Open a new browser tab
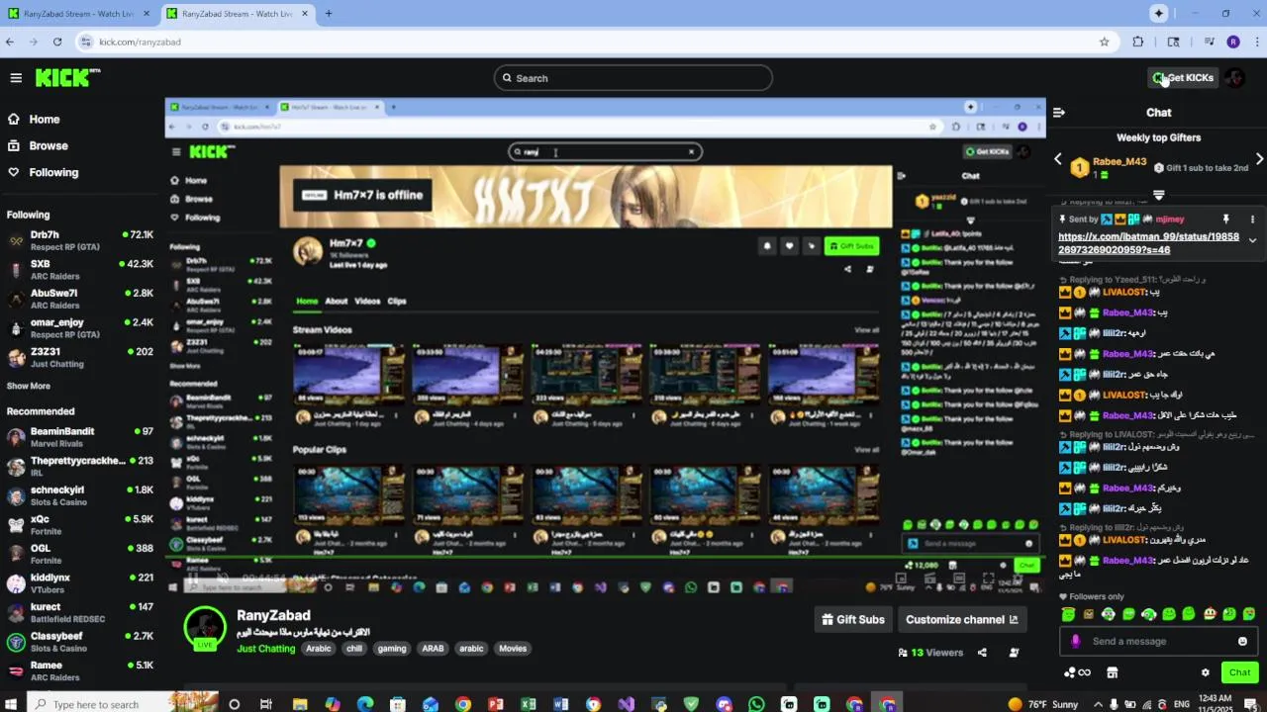Image resolution: width=1267 pixels, height=712 pixels. [x=329, y=14]
